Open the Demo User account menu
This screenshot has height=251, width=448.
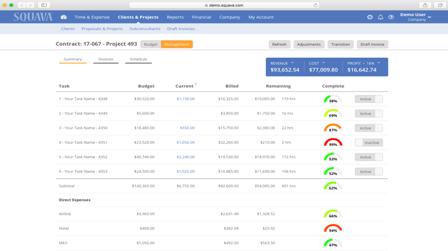[x=416, y=17]
